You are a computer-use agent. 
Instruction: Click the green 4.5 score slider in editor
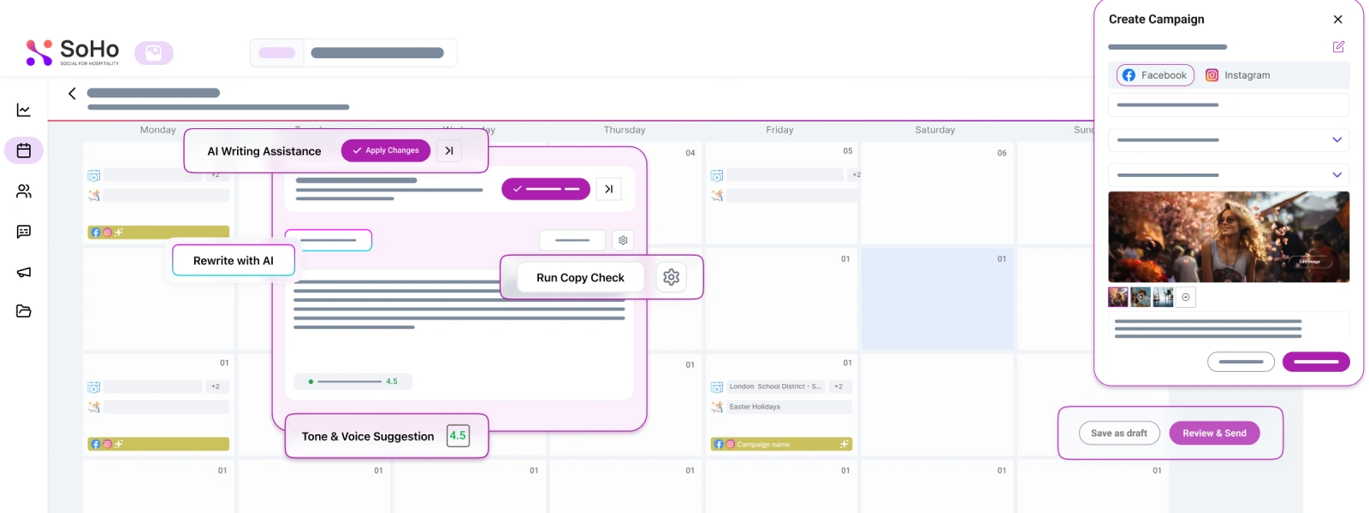(353, 381)
